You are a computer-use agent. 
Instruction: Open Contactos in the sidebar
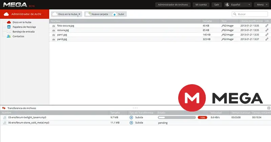point(18,36)
